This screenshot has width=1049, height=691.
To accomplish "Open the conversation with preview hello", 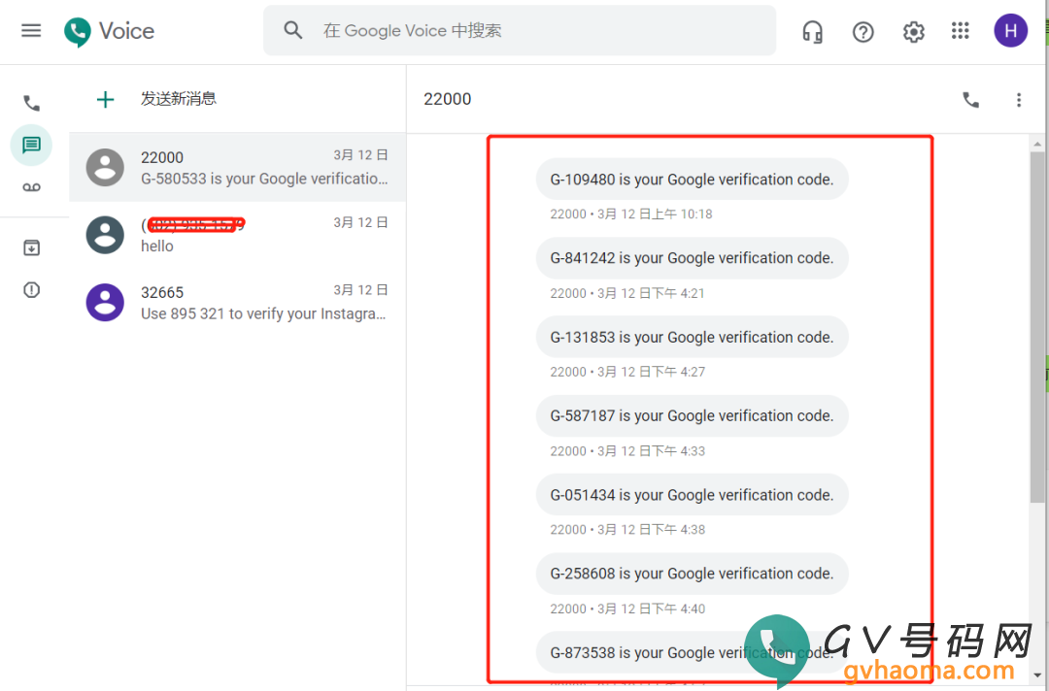I will [238, 235].
